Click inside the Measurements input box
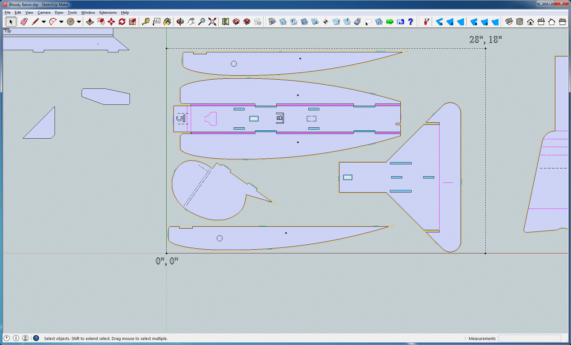Screen dimensions: 571x345 click(x=529, y=338)
